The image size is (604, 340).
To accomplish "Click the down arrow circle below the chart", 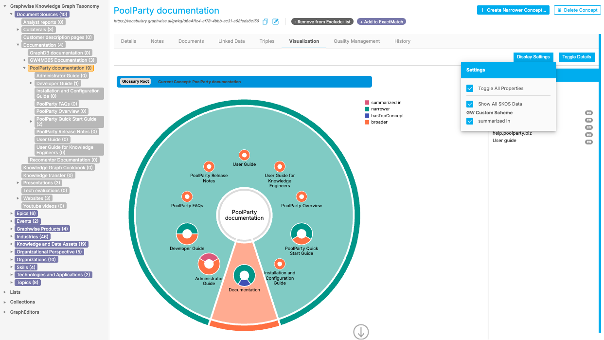I will (x=361, y=332).
